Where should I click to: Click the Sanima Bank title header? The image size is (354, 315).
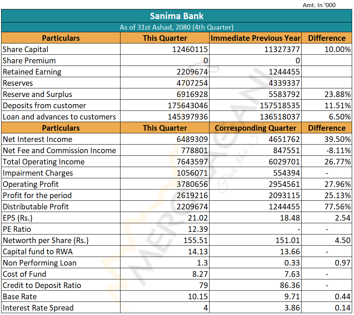click(x=177, y=16)
